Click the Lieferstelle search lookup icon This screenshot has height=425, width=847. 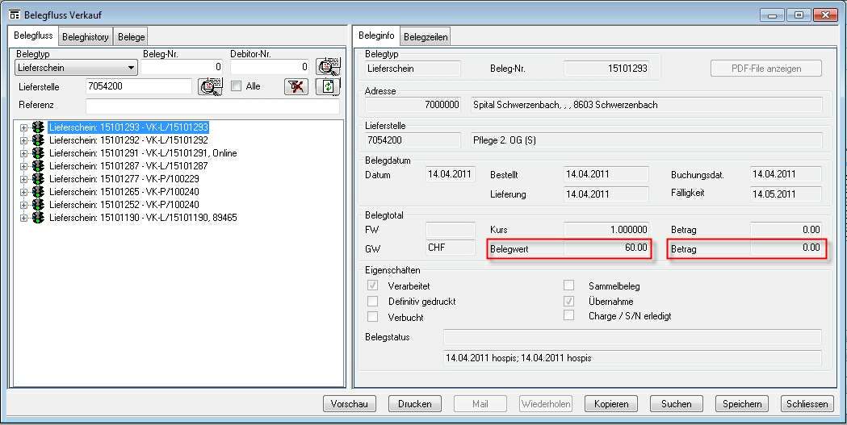[210, 86]
